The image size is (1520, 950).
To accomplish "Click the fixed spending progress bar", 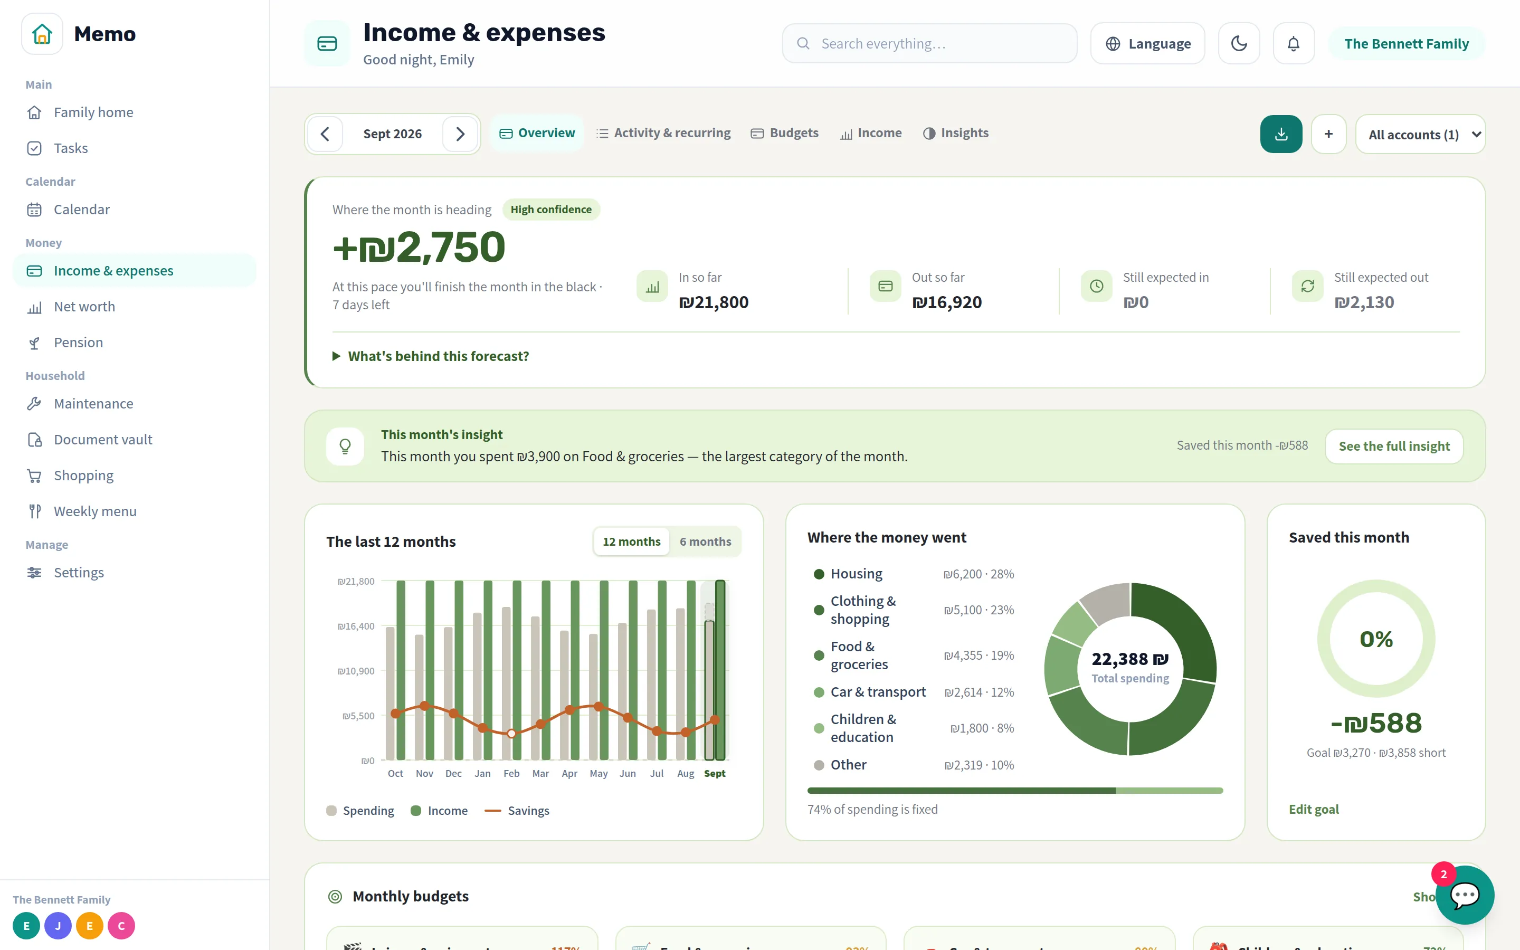I will tap(1015, 791).
